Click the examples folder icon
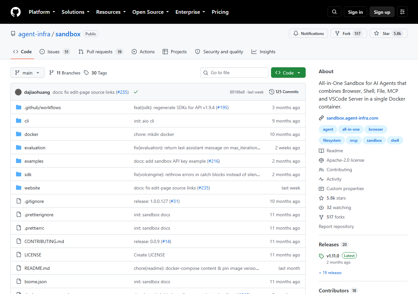Viewport: 418px width, 294px height. pyautogui.click(x=19, y=161)
